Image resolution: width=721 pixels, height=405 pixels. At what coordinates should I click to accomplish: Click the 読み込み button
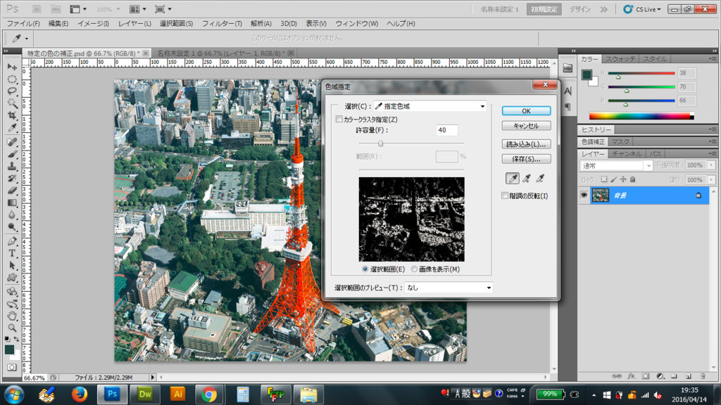(526, 144)
